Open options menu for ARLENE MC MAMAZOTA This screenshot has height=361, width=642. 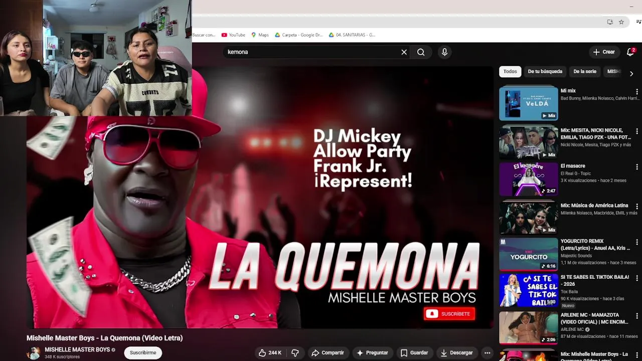[x=637, y=316]
